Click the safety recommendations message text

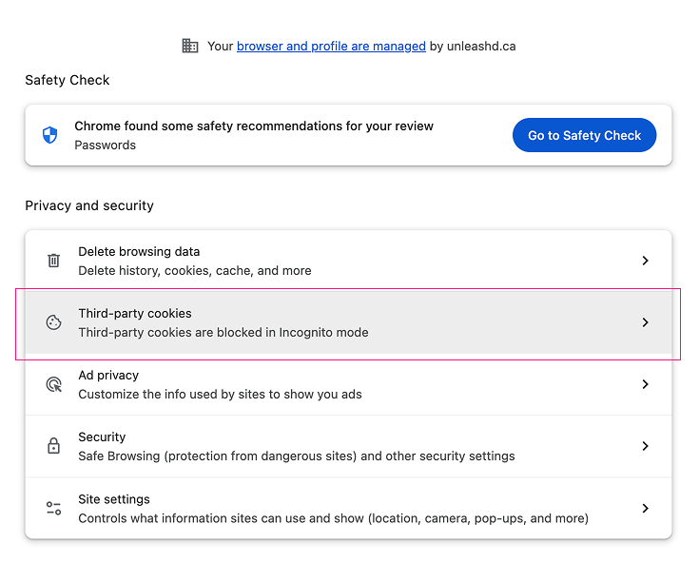[254, 126]
